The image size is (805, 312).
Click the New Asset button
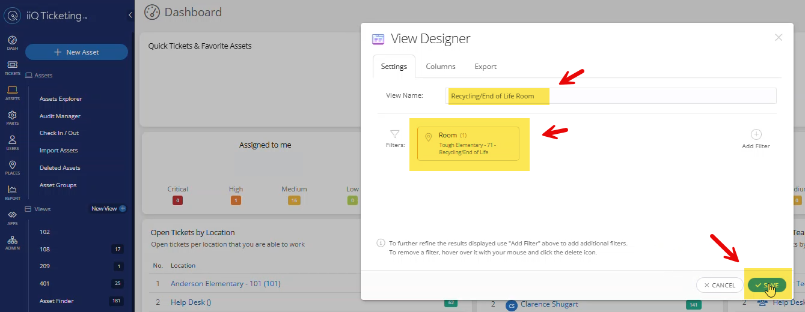(x=76, y=52)
